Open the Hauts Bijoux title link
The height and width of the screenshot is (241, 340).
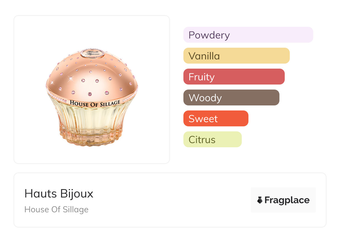coord(59,194)
